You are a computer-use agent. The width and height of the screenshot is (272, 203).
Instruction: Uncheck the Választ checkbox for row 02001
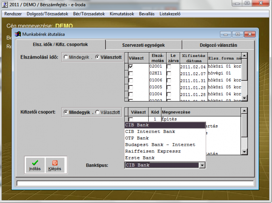pos(131,67)
